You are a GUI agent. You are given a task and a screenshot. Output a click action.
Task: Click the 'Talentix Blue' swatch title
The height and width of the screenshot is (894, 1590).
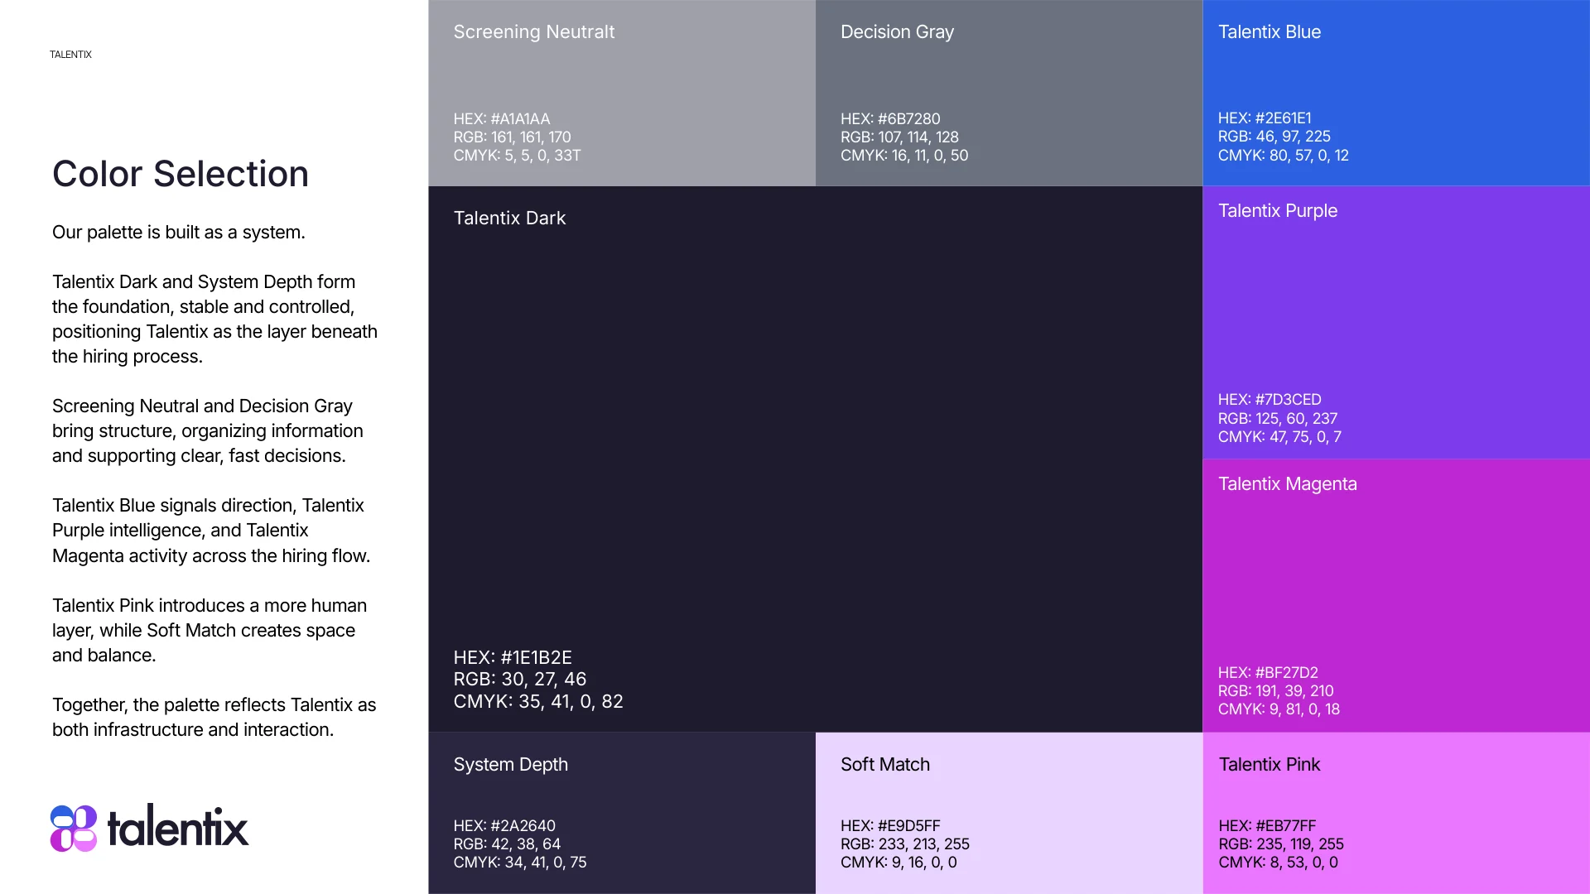tap(1270, 32)
